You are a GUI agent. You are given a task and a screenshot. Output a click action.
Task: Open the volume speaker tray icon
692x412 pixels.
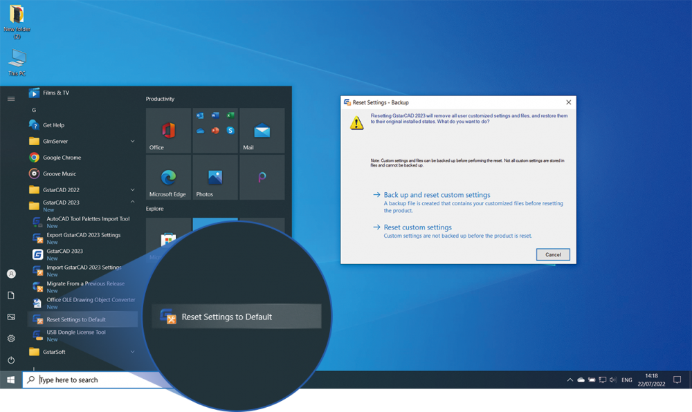[613, 380]
